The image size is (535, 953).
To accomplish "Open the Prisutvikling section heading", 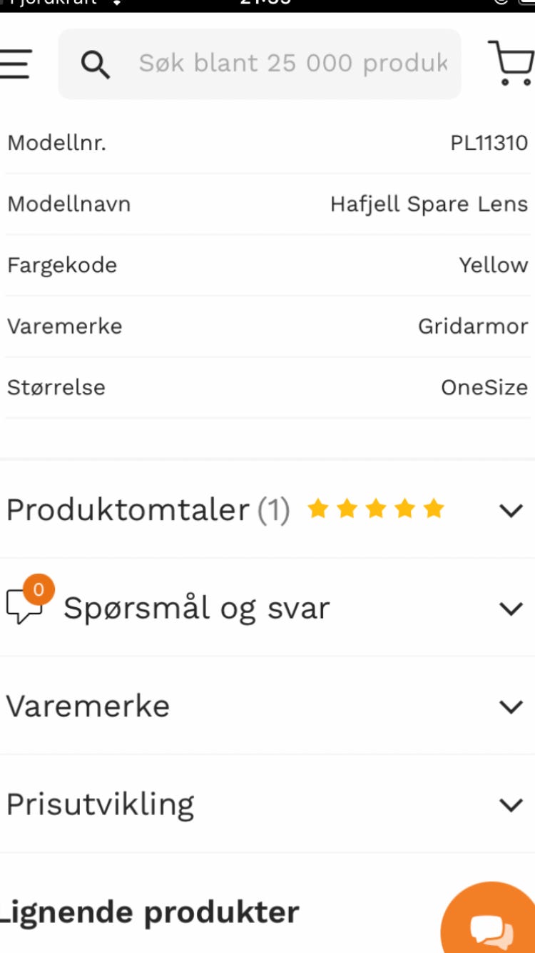I will [x=100, y=804].
